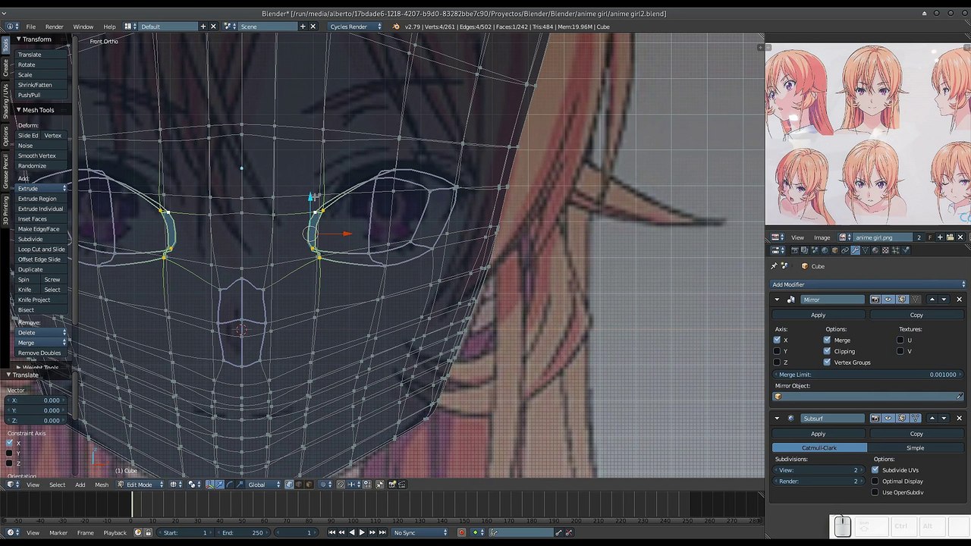The image size is (971, 546).
Task: Open the texture checkerboard properties tab
Action: point(885,250)
